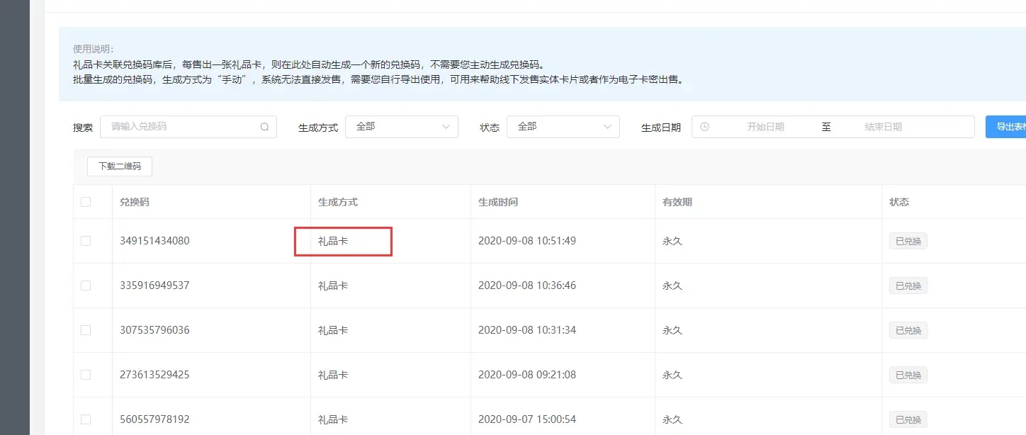The width and height of the screenshot is (1026, 435).
Task: Click 已兑换 tag in row 273613529425
Action: [x=908, y=375]
